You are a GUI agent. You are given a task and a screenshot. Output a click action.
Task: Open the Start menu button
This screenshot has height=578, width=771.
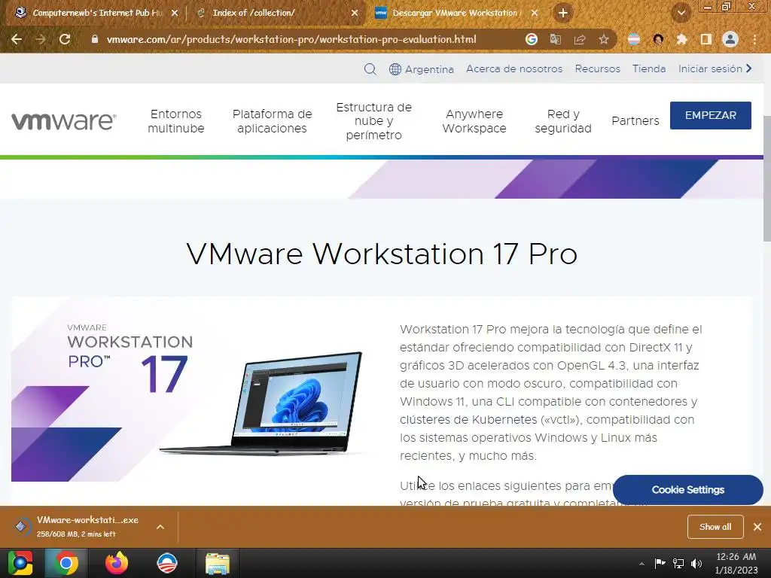20,563
